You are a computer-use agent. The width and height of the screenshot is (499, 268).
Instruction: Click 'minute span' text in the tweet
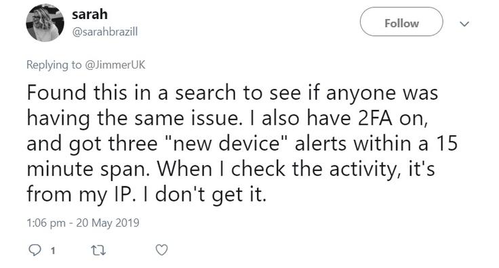tap(88, 170)
